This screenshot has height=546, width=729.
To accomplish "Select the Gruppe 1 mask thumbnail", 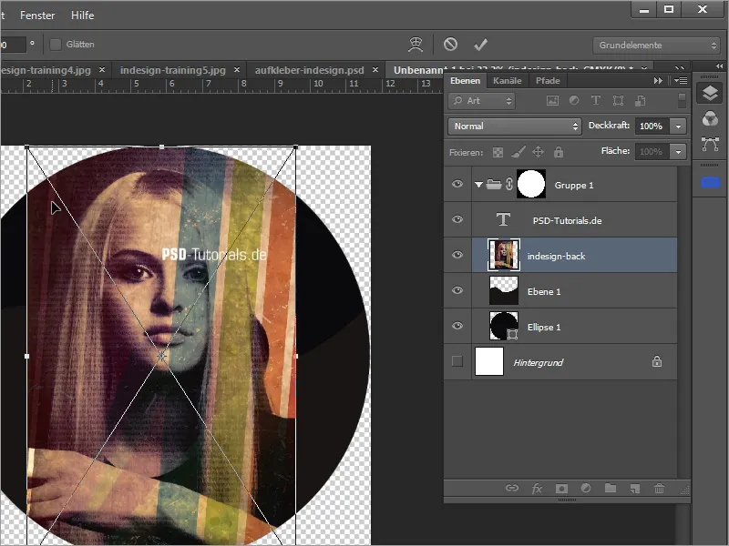I will (531, 185).
